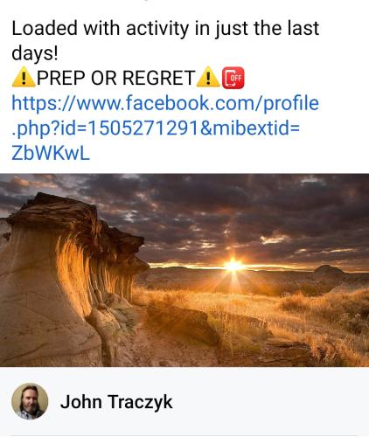This screenshot has height=437, width=369.
Task: Click the John Traczyk name
Action: (116, 402)
